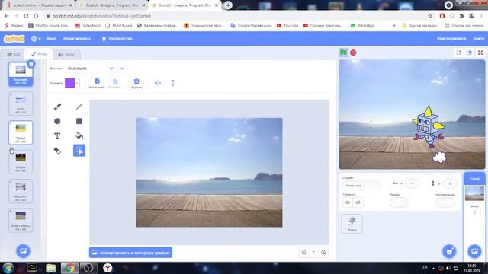The height and width of the screenshot is (274, 488).
Task: Open choose a backdrop button in stage pane
Action: pos(474,251)
